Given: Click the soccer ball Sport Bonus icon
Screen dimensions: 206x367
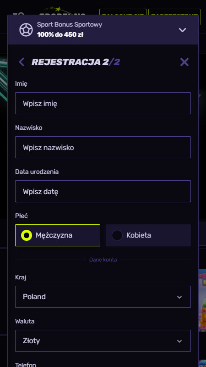Looking at the screenshot, I should 26,30.
